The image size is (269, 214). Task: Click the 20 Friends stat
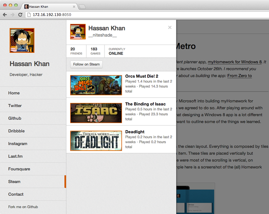click(x=76, y=51)
